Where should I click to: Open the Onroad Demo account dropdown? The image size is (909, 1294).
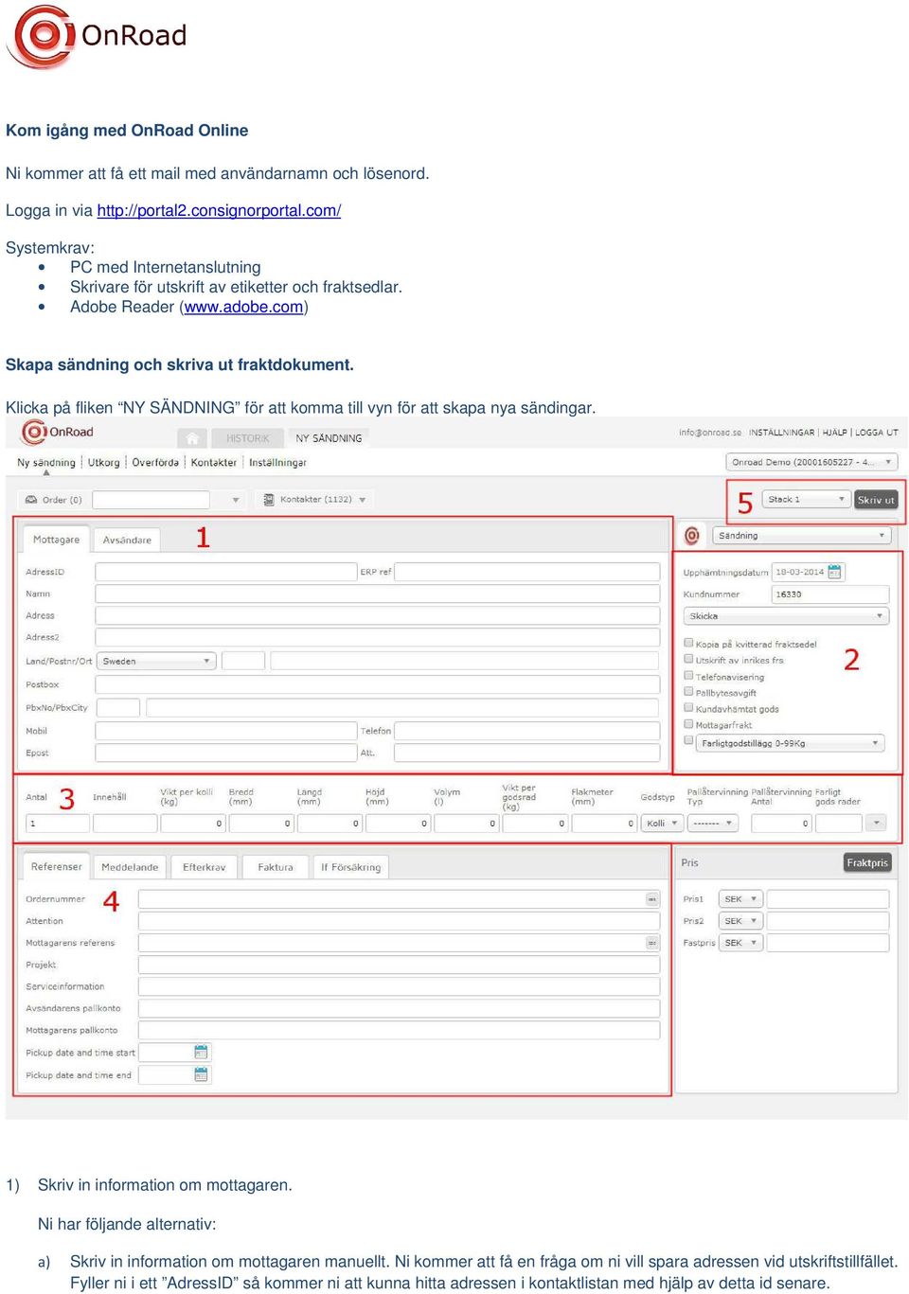pos(812,462)
